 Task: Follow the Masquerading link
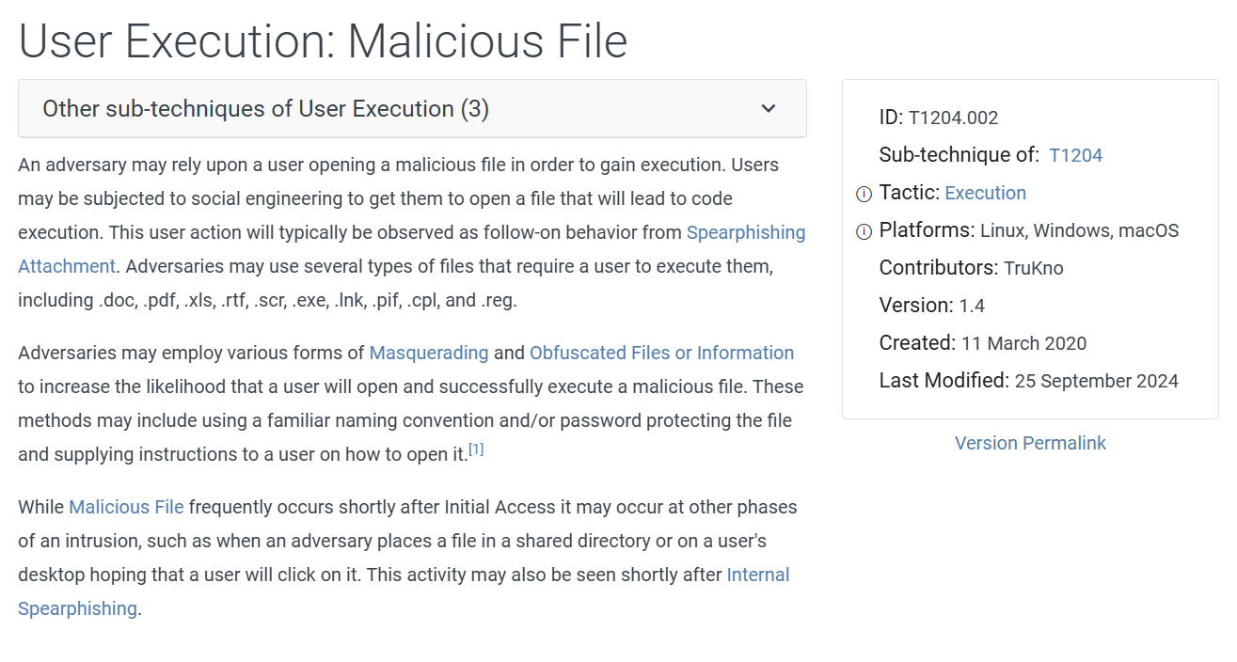coord(429,353)
